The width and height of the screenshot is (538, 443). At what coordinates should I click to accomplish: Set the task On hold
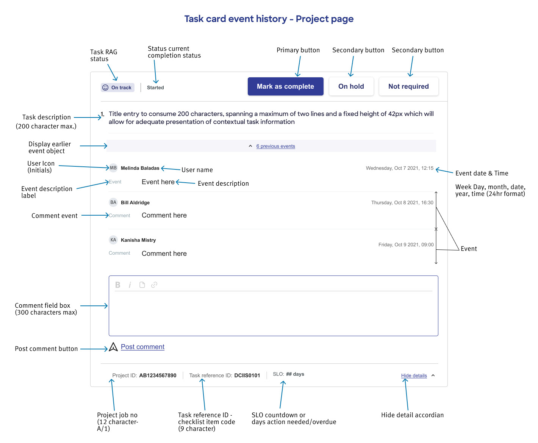351,86
